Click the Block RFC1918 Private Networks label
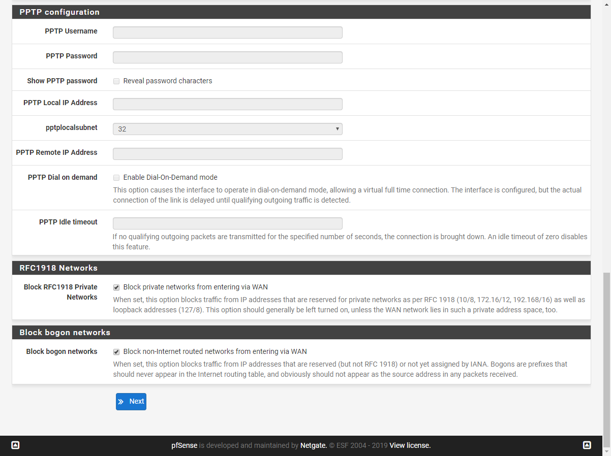The width and height of the screenshot is (611, 456). 60,292
